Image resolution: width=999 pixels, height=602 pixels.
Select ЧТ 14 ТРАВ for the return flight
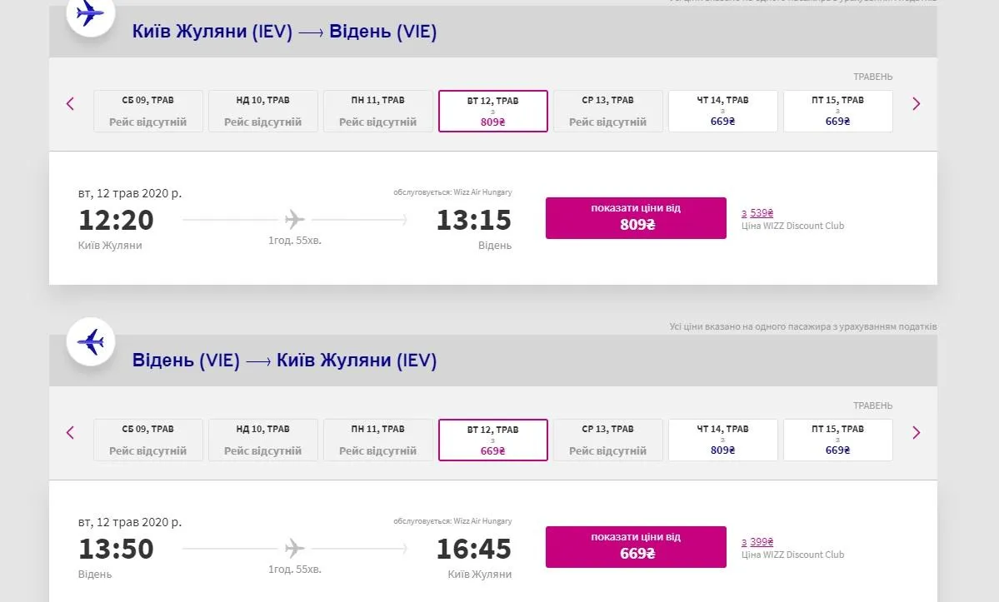point(722,440)
